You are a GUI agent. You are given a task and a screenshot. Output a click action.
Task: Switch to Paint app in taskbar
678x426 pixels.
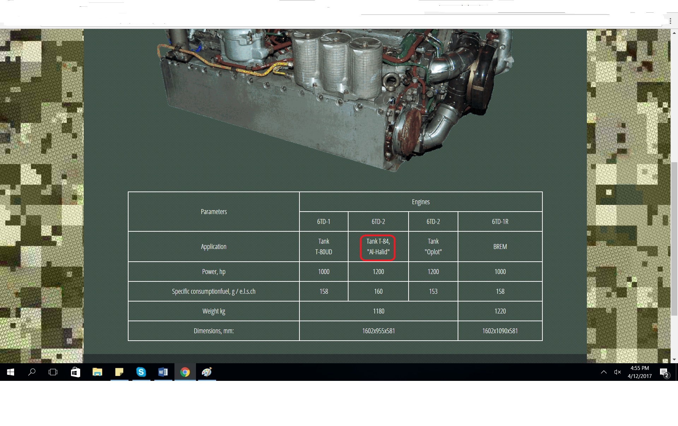click(x=207, y=372)
